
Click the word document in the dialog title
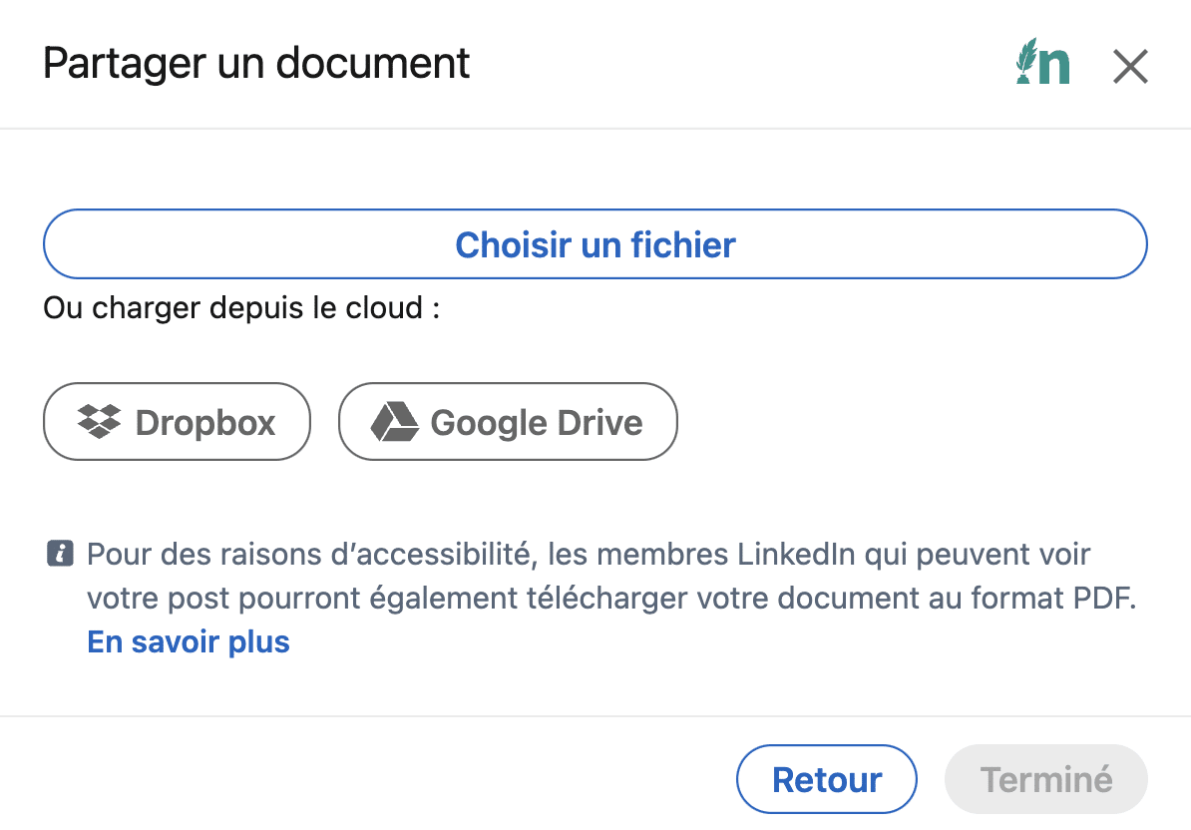373,64
